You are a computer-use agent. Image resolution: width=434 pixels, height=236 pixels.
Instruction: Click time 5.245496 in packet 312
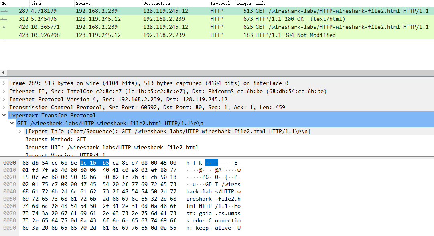(x=44, y=19)
